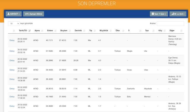Click the Akdeniz Fethiye location text
Screen dimensions: 190x112
[x=175, y=79]
